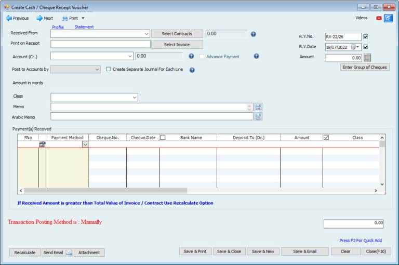
Task: Open the calculator icon beside Amount
Action: [x=367, y=58]
